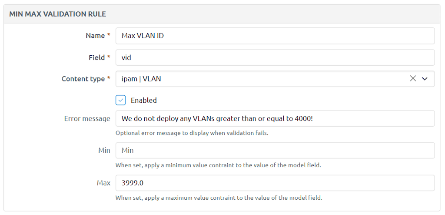Select the Error message text box

[x=275, y=118]
